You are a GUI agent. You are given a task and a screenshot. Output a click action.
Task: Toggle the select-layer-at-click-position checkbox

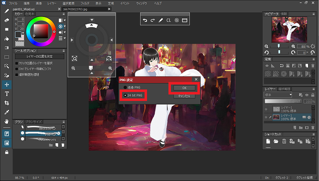17,63
